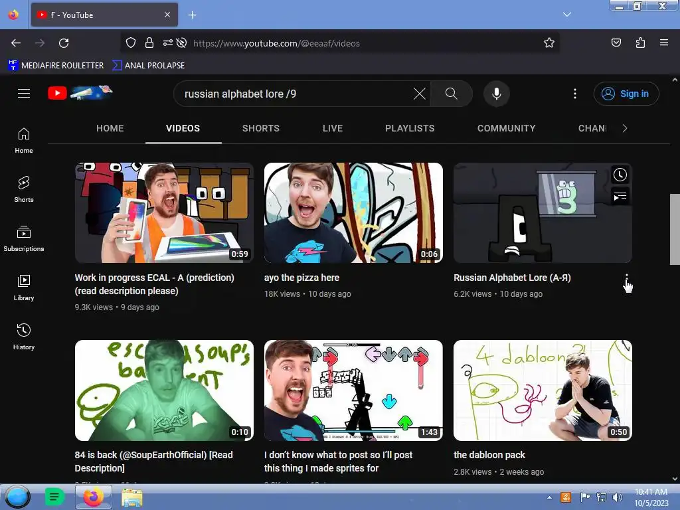The image size is (680, 510).
Task: Open action menu for Russian Alphabet Lore video
Action: (627, 278)
